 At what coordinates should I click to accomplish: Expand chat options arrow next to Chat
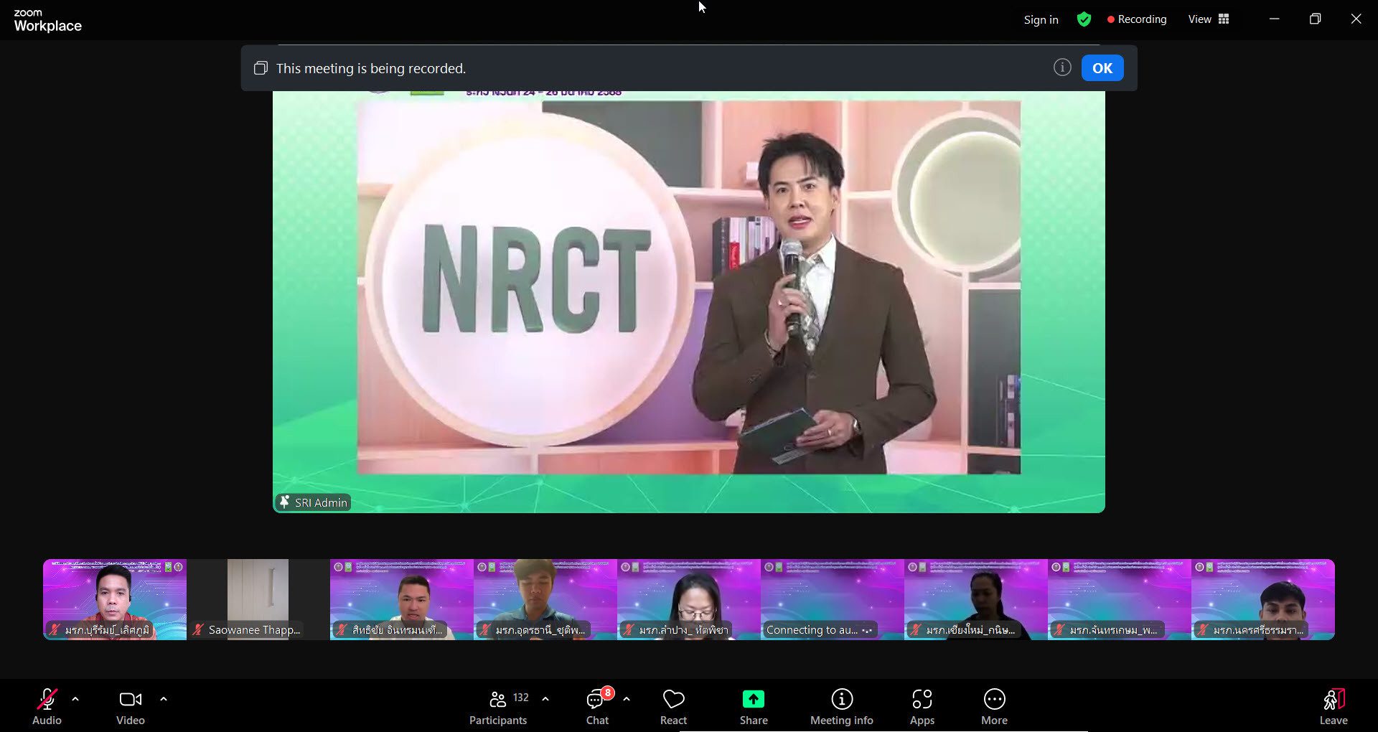click(x=627, y=698)
